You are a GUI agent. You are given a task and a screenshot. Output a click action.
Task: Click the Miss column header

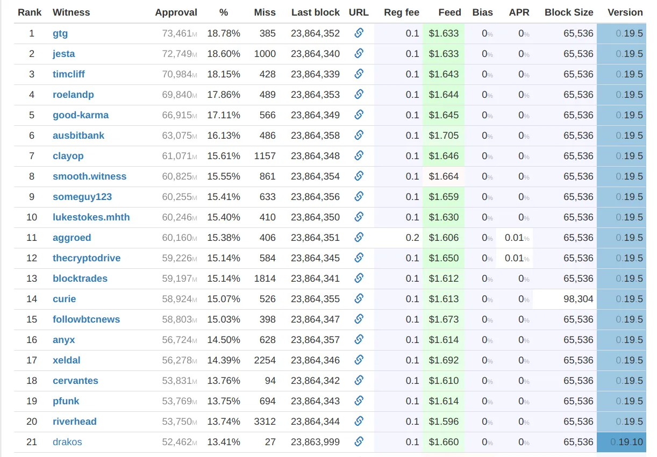click(x=265, y=12)
